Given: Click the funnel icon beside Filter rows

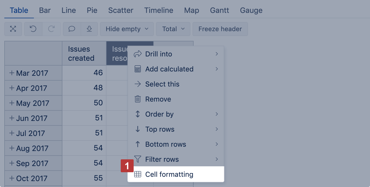Looking at the screenshot, I should 137,159.
